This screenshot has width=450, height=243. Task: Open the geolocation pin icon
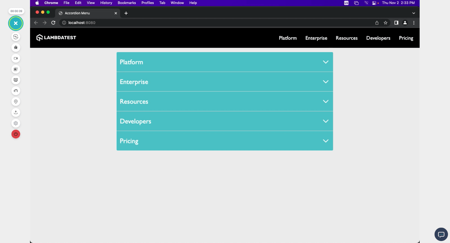[x=16, y=102]
